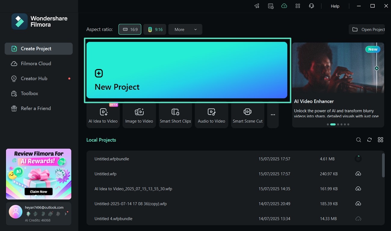Start a New Project
The width and height of the screenshot is (391, 231).
point(187,70)
